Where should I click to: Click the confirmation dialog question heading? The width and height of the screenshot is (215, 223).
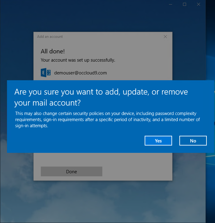[101, 97]
